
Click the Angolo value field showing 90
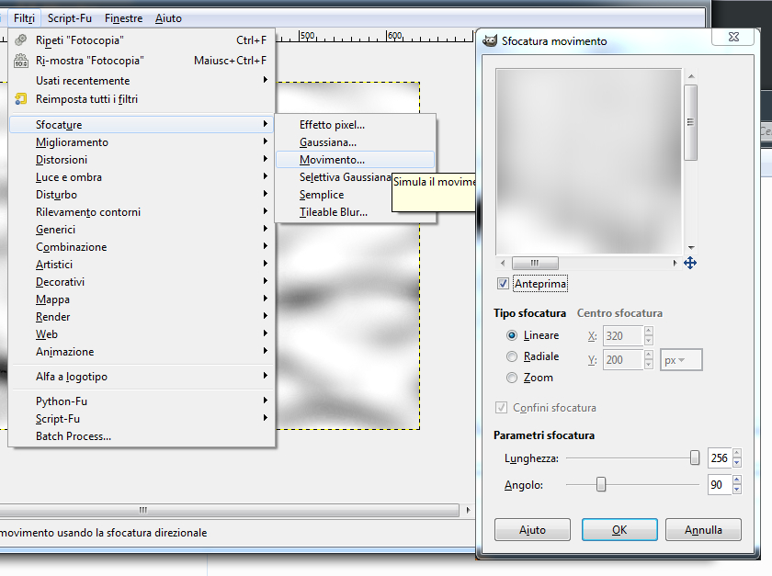(x=720, y=484)
